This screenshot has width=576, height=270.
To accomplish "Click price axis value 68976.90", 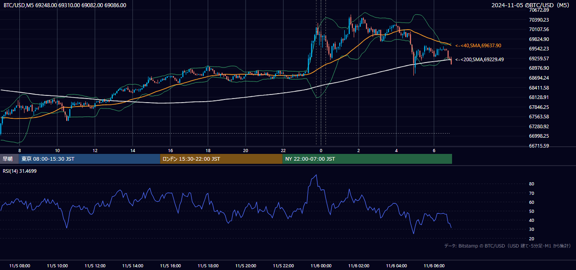I will point(539,68).
